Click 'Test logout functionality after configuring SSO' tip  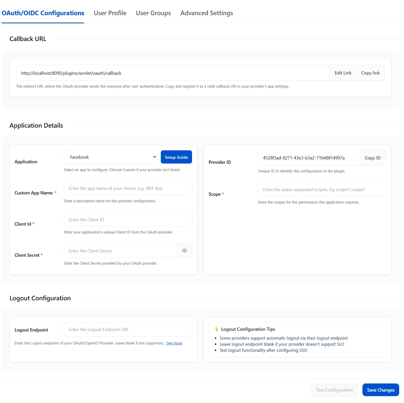(x=263, y=350)
